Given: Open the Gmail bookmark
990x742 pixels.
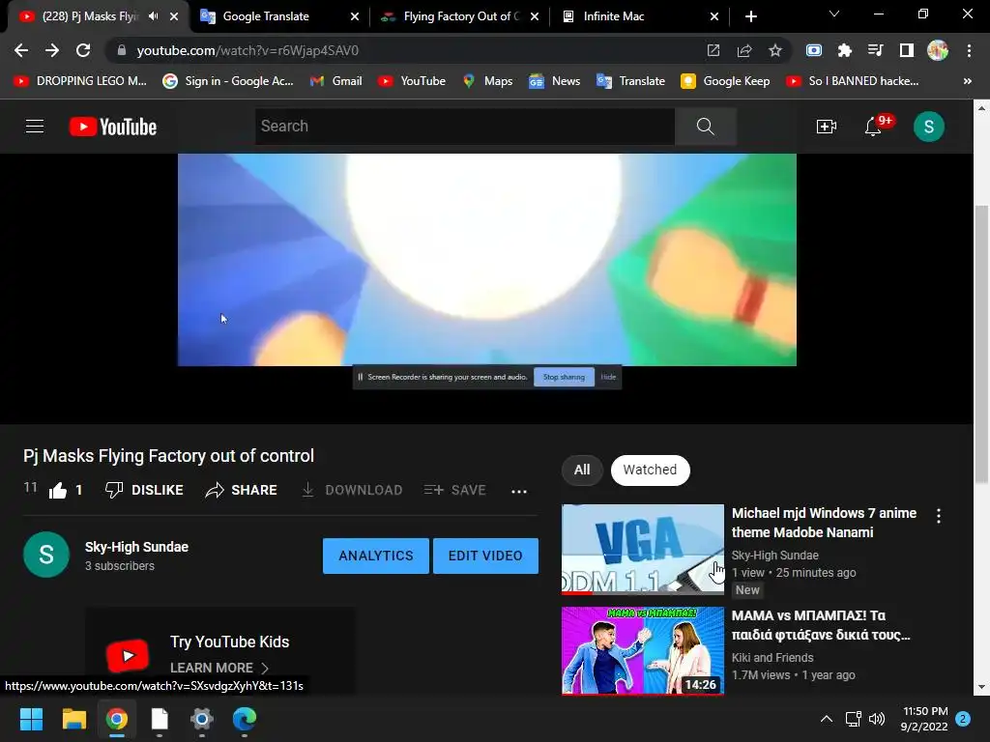Looking at the screenshot, I should (335, 81).
